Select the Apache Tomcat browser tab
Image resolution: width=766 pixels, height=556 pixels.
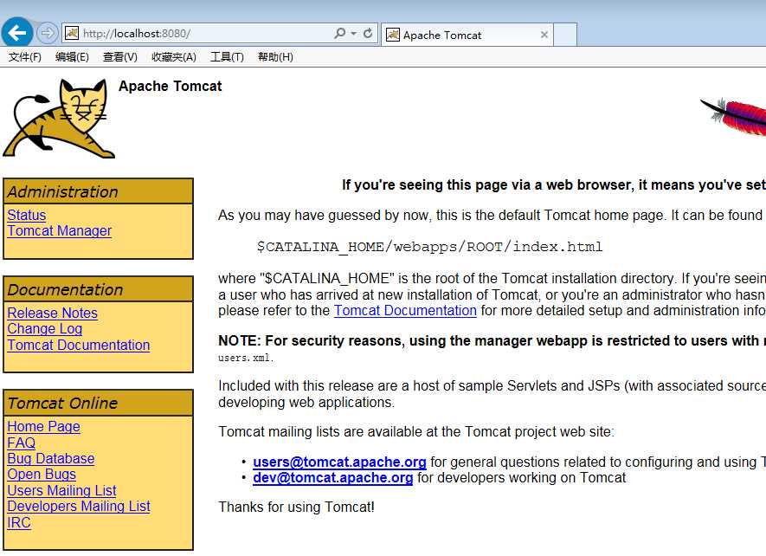click(467, 35)
